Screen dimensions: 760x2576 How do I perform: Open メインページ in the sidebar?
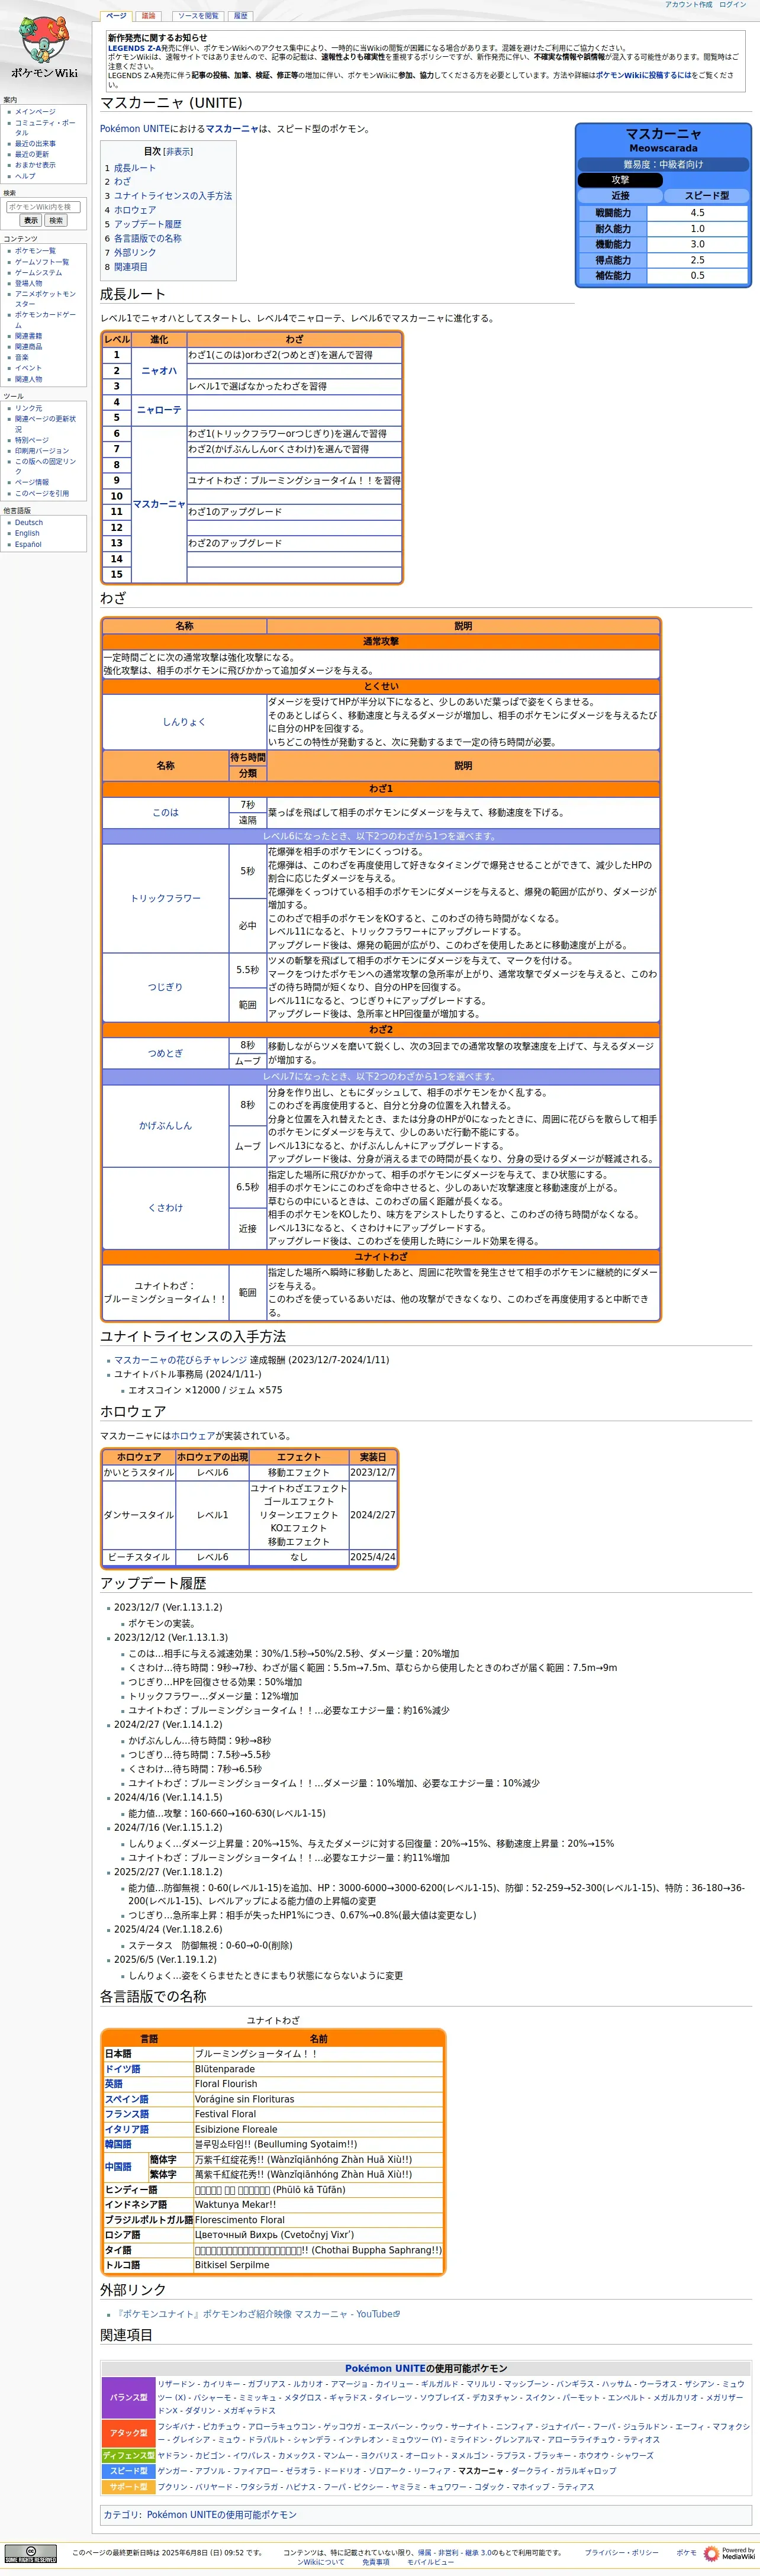click(35, 112)
